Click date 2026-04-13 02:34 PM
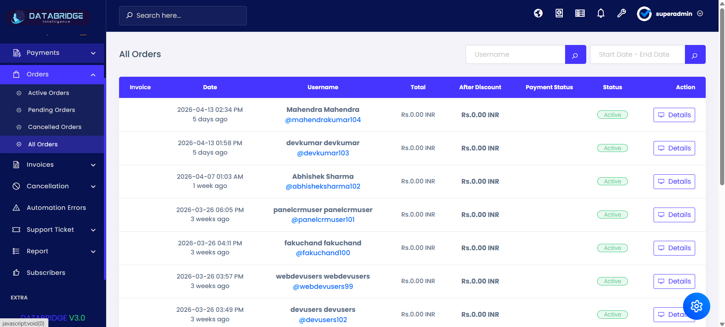 point(210,110)
